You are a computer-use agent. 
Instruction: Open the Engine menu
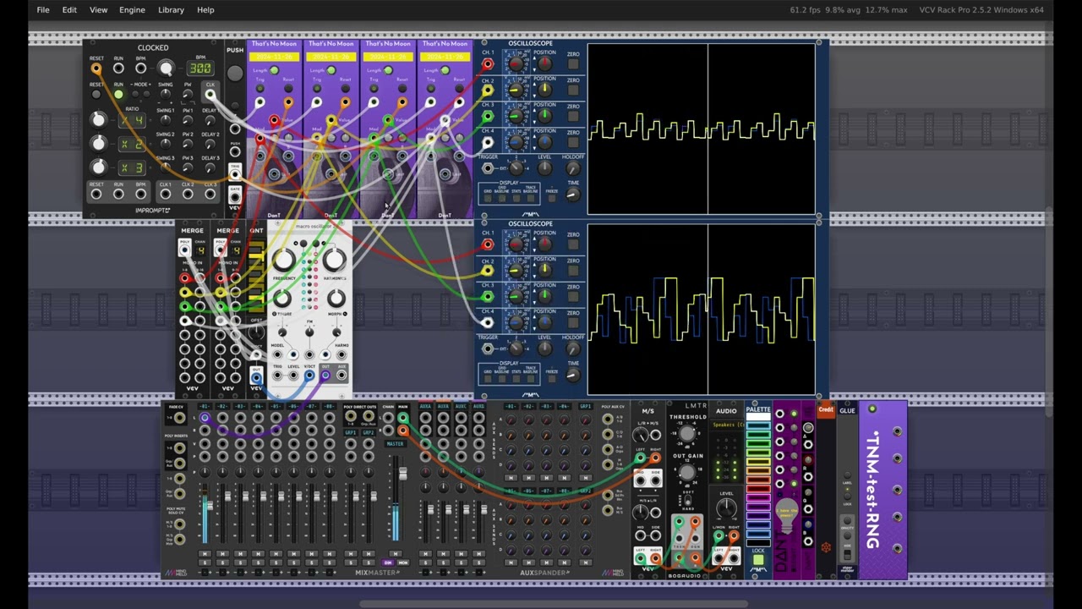pyautogui.click(x=132, y=10)
